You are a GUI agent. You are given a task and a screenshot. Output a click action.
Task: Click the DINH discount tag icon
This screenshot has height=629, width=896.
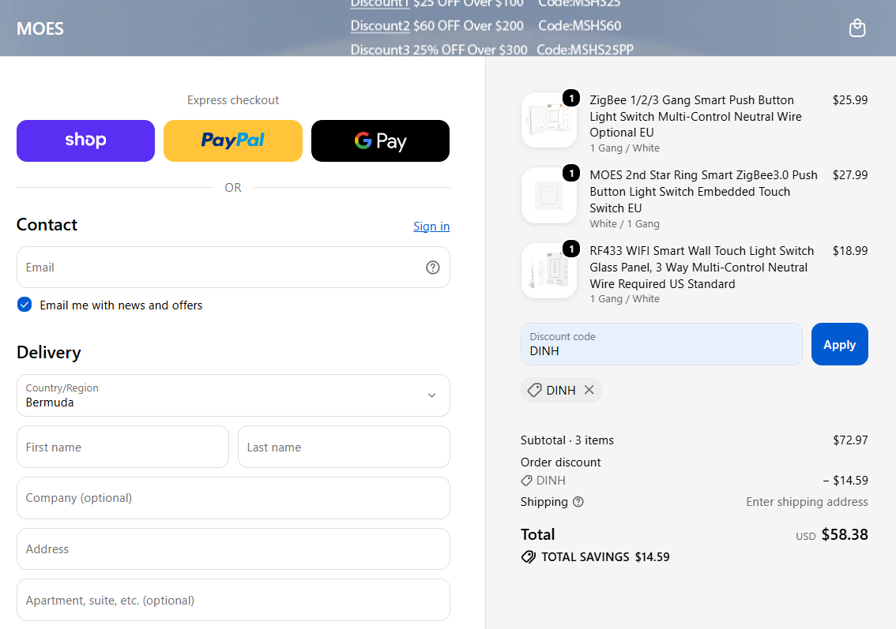point(534,390)
